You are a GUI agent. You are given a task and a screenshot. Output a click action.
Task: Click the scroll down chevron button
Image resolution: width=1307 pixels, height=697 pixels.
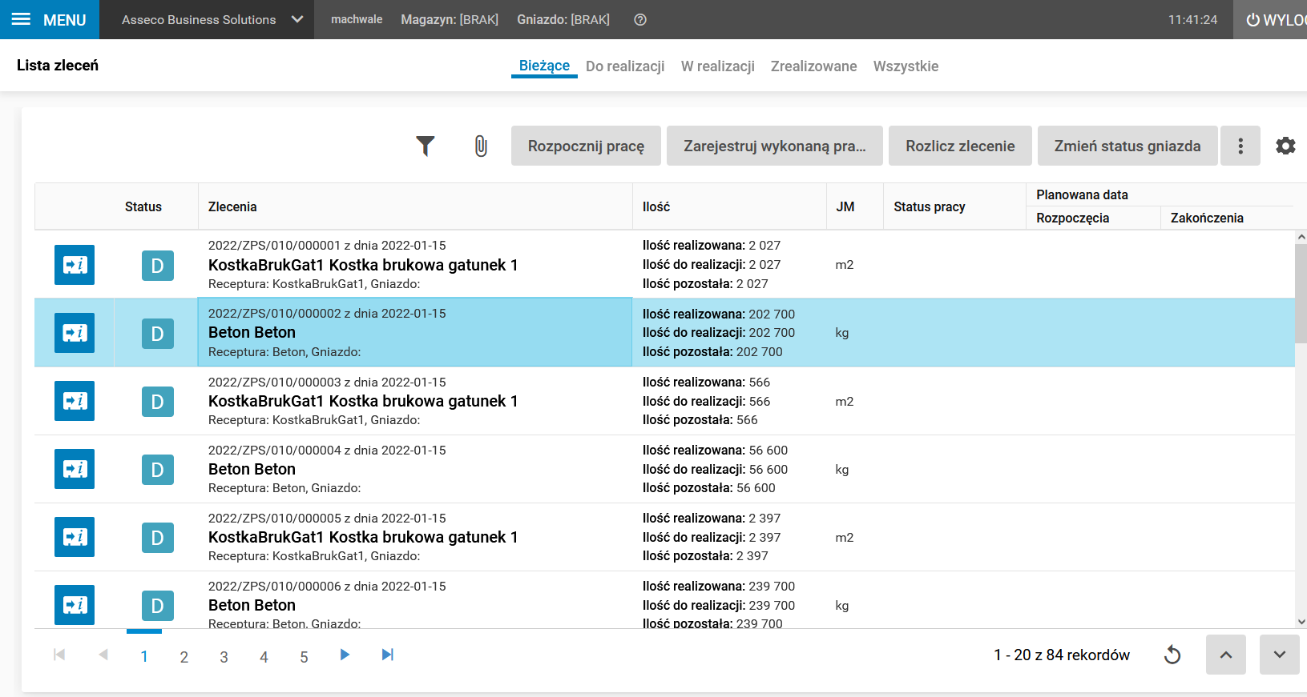[1279, 655]
